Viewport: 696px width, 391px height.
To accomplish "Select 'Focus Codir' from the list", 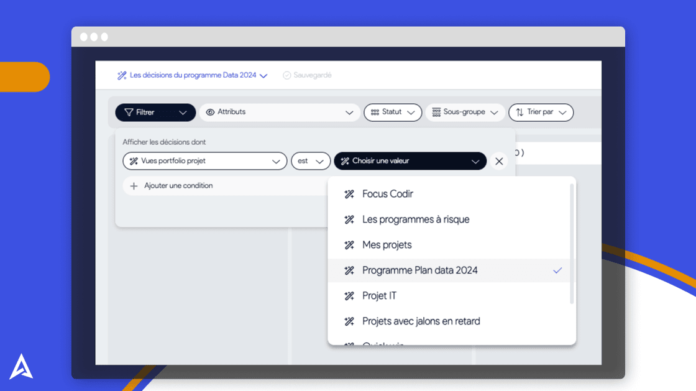I will pos(449,194).
